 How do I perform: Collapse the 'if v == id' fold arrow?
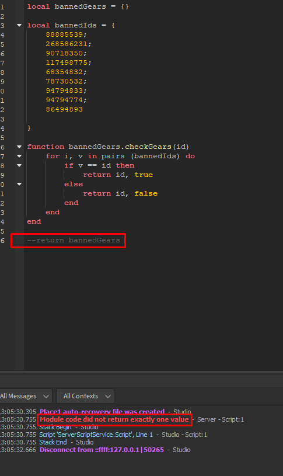19,166
